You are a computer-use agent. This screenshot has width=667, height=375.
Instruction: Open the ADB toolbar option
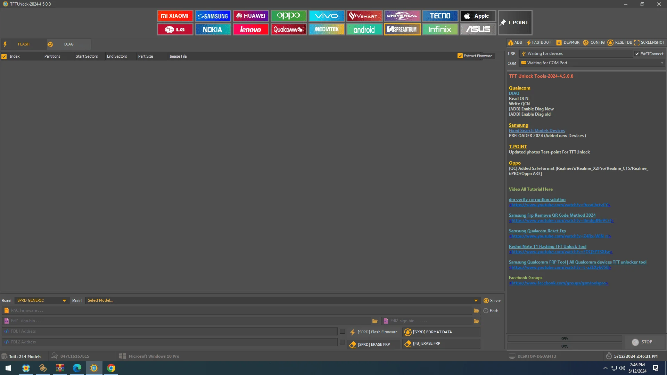[515, 43]
